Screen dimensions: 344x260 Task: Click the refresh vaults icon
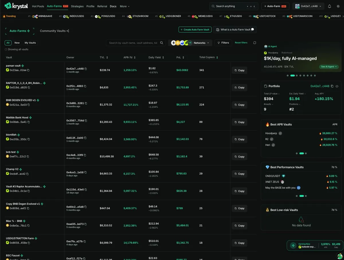pos(255,43)
